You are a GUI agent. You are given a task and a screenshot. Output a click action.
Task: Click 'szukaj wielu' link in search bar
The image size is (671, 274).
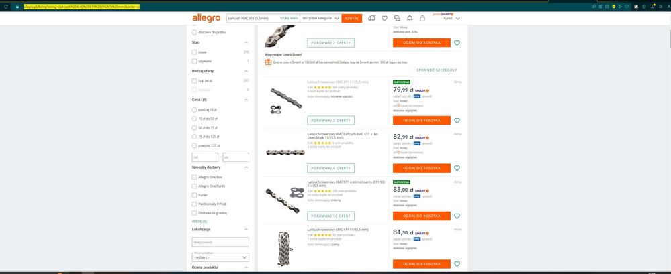(289, 18)
